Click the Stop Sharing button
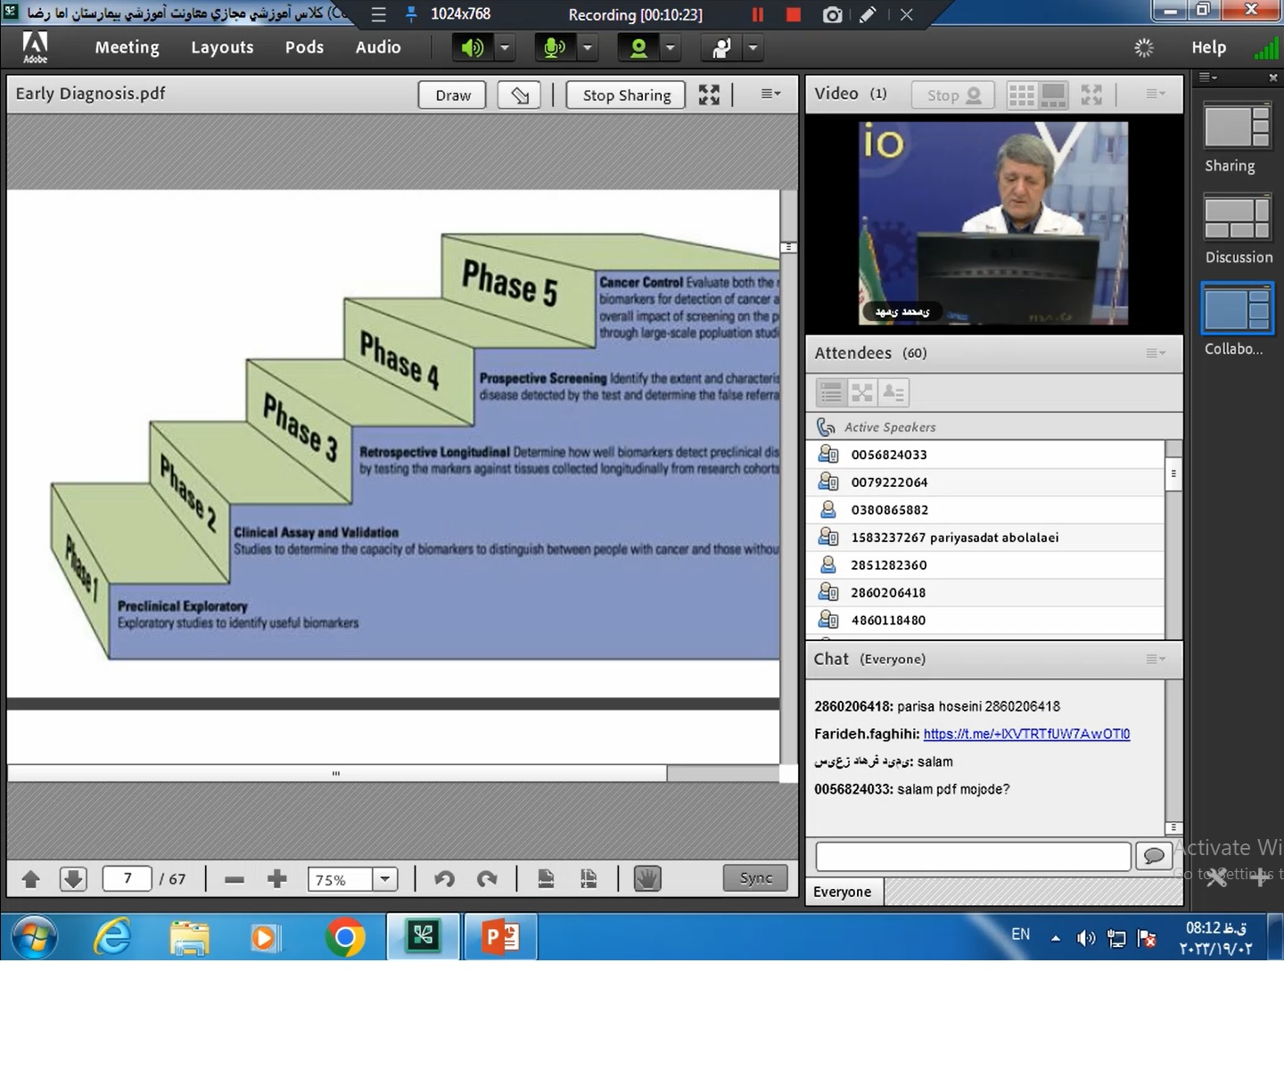 pos(626,95)
